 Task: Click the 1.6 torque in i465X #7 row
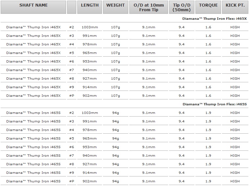coord(208,70)
